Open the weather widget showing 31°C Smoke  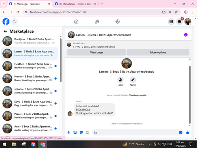(134, 144)
